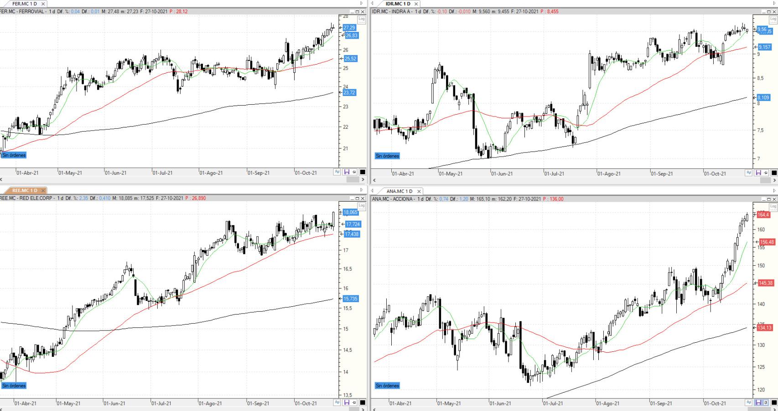The height and width of the screenshot is (411, 778).
Task: Click the pin icon in the Indra chart
Action: [x=766, y=173]
